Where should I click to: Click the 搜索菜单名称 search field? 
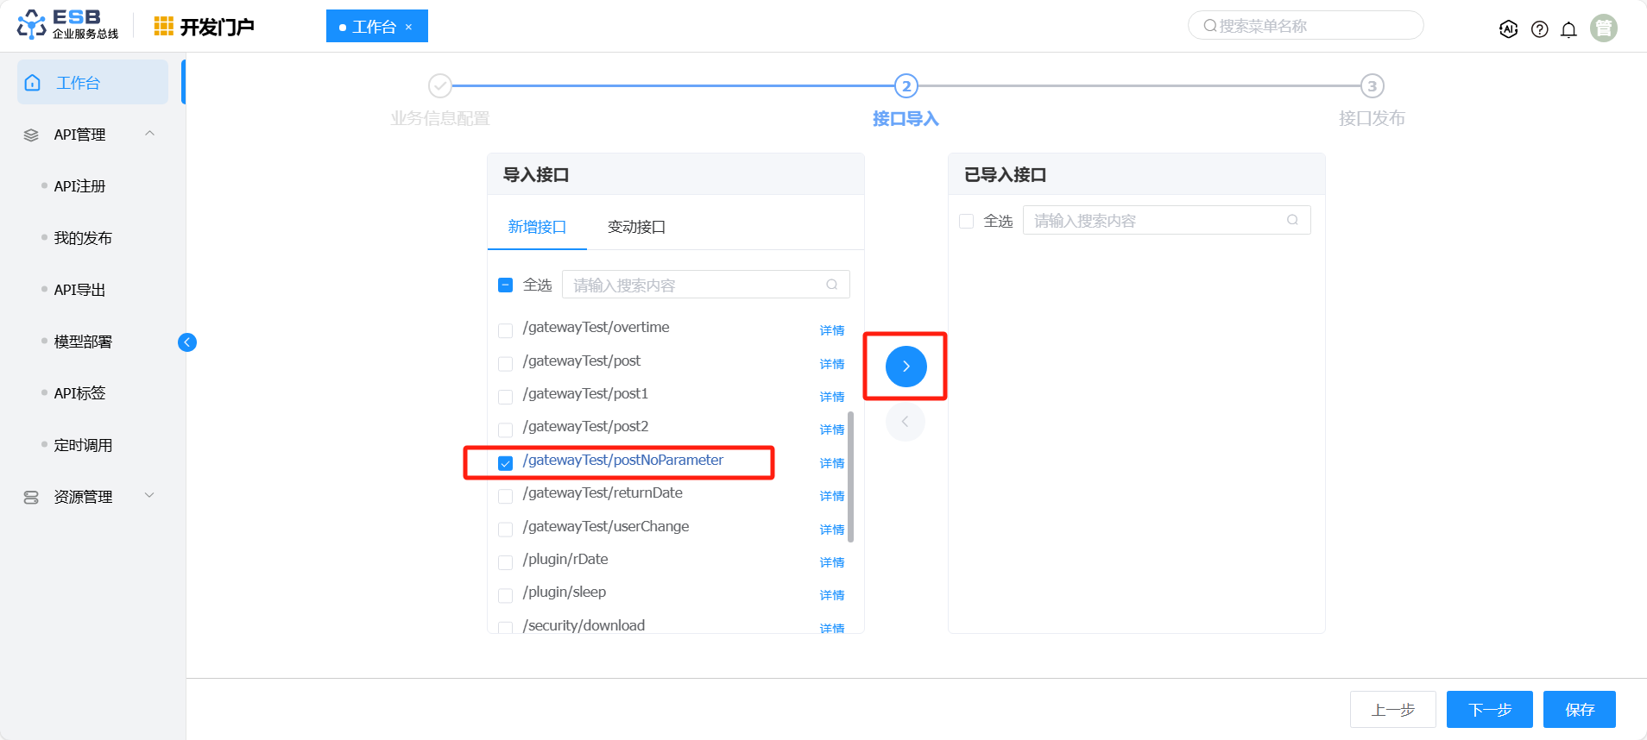pyautogui.click(x=1305, y=26)
